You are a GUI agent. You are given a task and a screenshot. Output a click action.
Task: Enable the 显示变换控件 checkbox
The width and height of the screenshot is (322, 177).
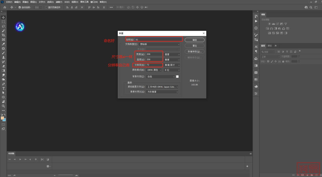click(46, 7)
